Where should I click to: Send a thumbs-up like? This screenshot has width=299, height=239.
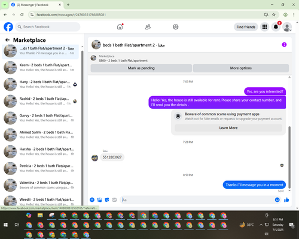(x=286, y=200)
